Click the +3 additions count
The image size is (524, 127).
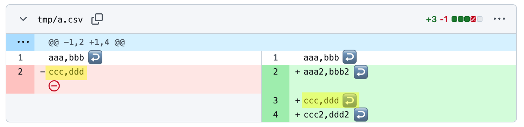click(x=431, y=19)
